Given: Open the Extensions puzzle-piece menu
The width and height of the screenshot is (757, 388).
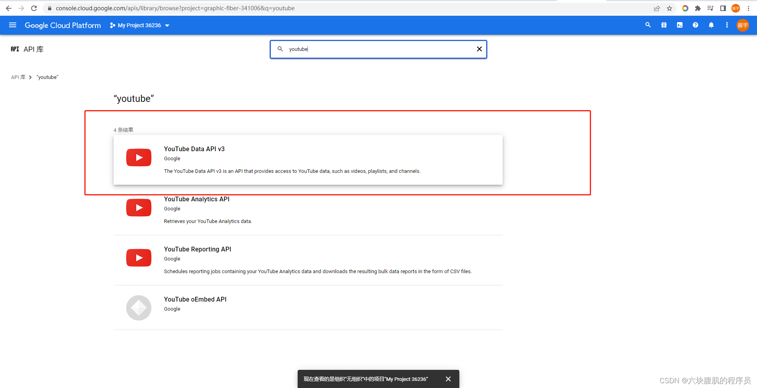Looking at the screenshot, I should click(698, 8).
